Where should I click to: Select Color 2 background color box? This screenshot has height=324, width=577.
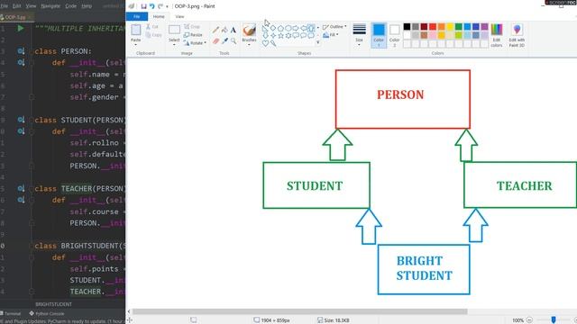pos(394,35)
